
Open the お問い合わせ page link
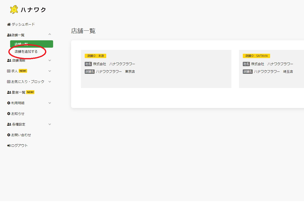click(21, 135)
